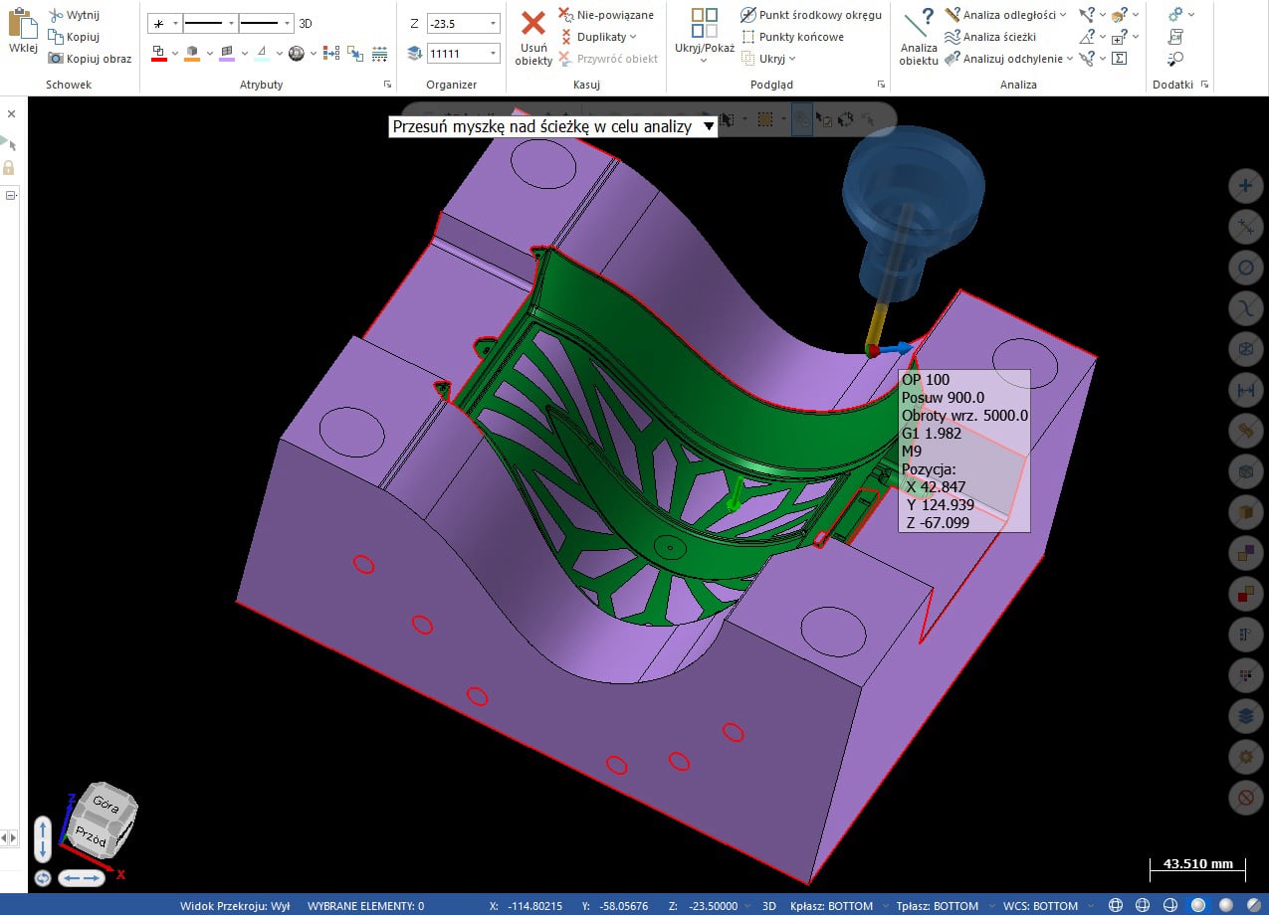Toggle 3D mode in status bar

pyautogui.click(x=768, y=906)
